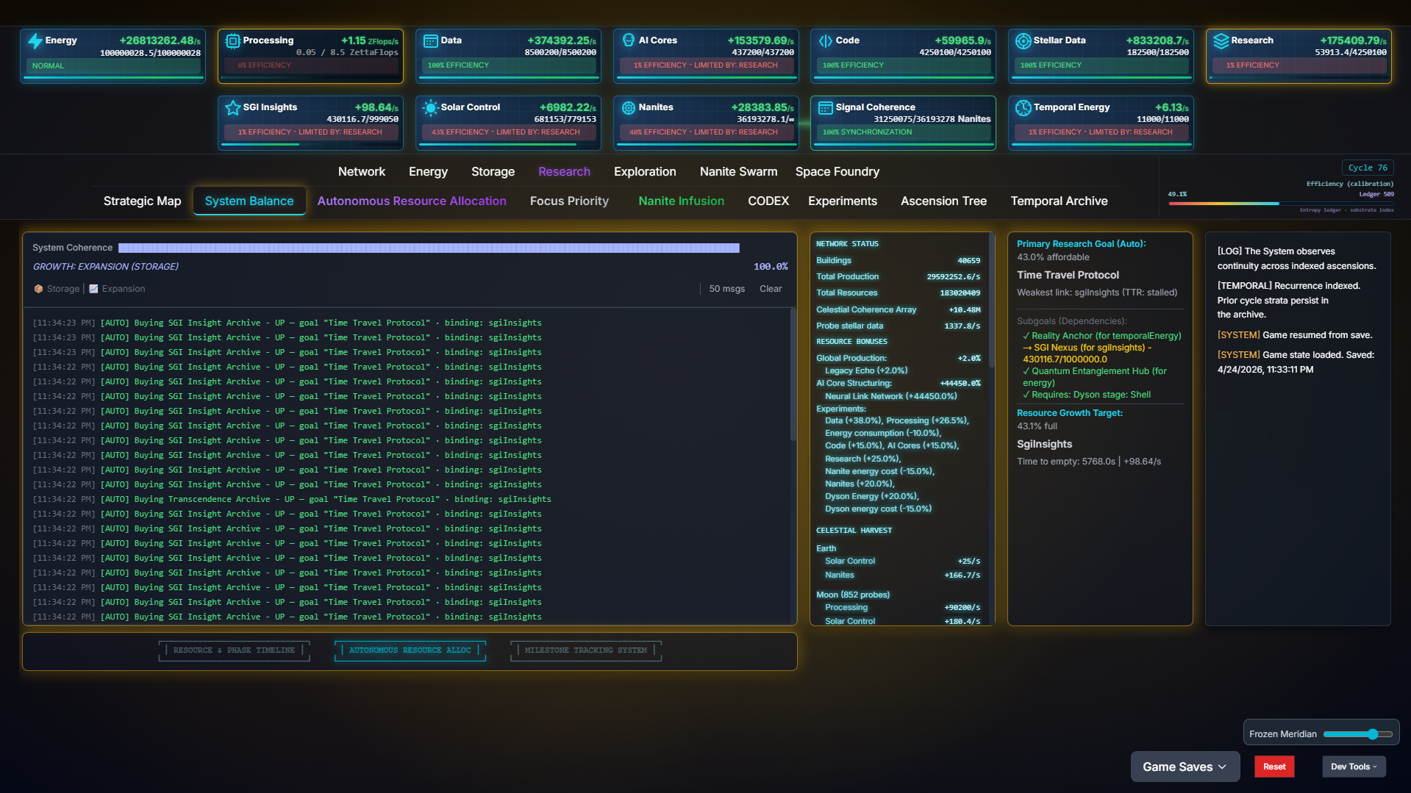Open Autonomous Resource Allocation subtab
This screenshot has width=1411, height=793.
click(x=412, y=201)
